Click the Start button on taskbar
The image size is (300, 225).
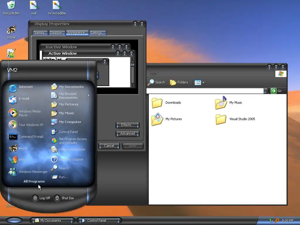14,220
